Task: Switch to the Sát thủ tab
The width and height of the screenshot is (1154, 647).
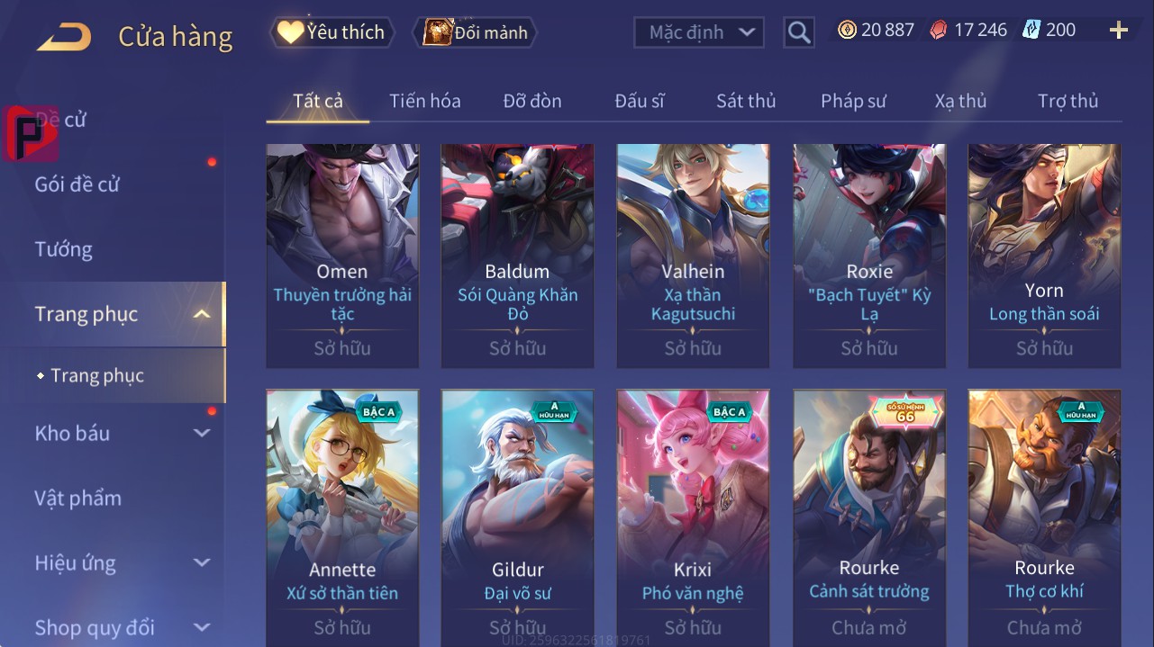Action: click(x=746, y=101)
